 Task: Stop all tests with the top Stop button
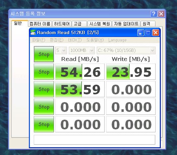coord(44,54)
